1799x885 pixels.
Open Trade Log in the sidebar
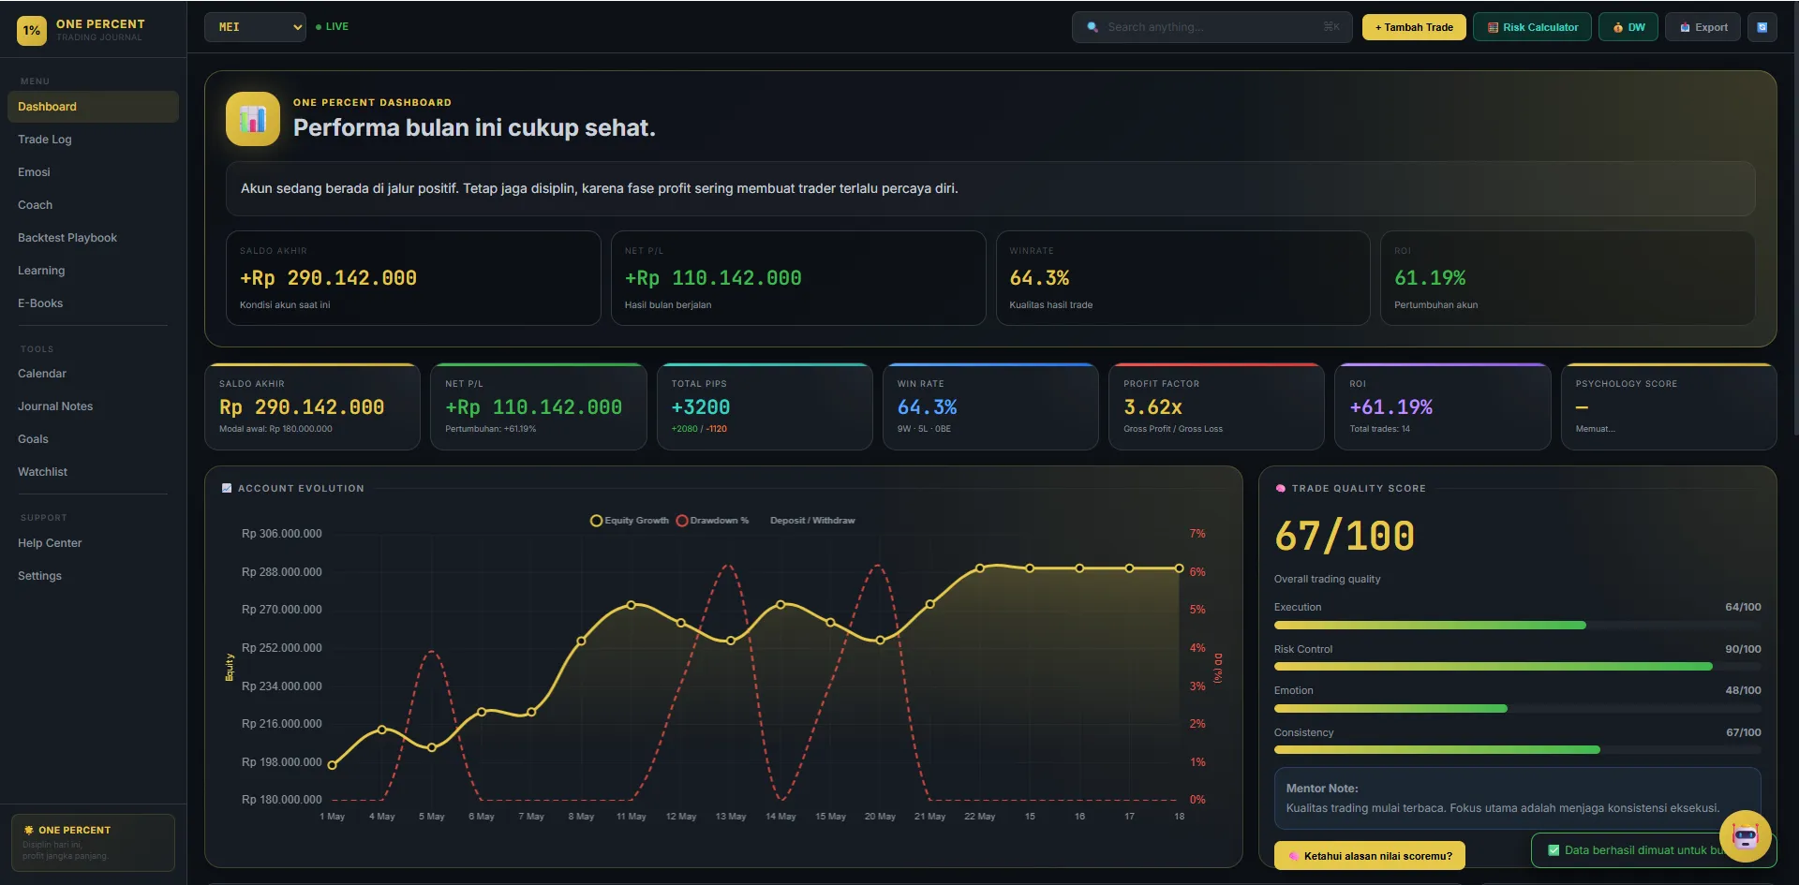point(93,140)
